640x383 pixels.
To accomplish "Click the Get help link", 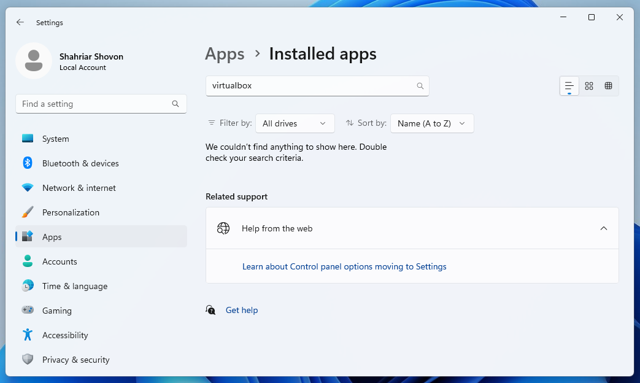I will pos(242,310).
